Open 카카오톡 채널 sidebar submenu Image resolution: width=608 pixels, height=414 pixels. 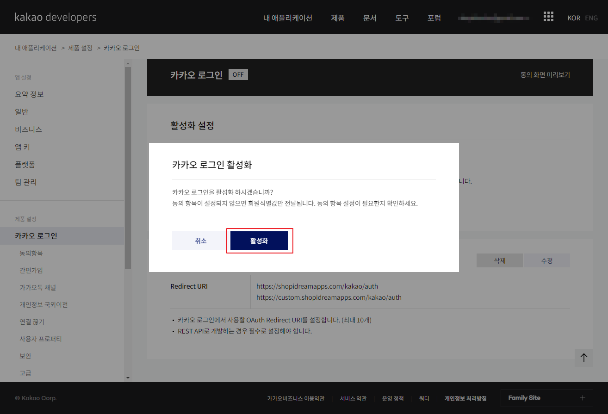tap(37, 288)
